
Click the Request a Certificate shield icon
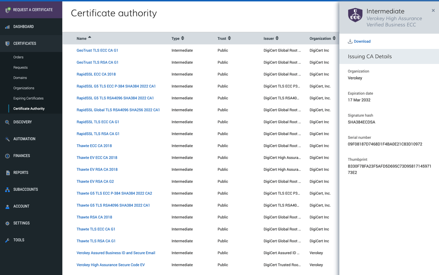[x=7, y=9]
